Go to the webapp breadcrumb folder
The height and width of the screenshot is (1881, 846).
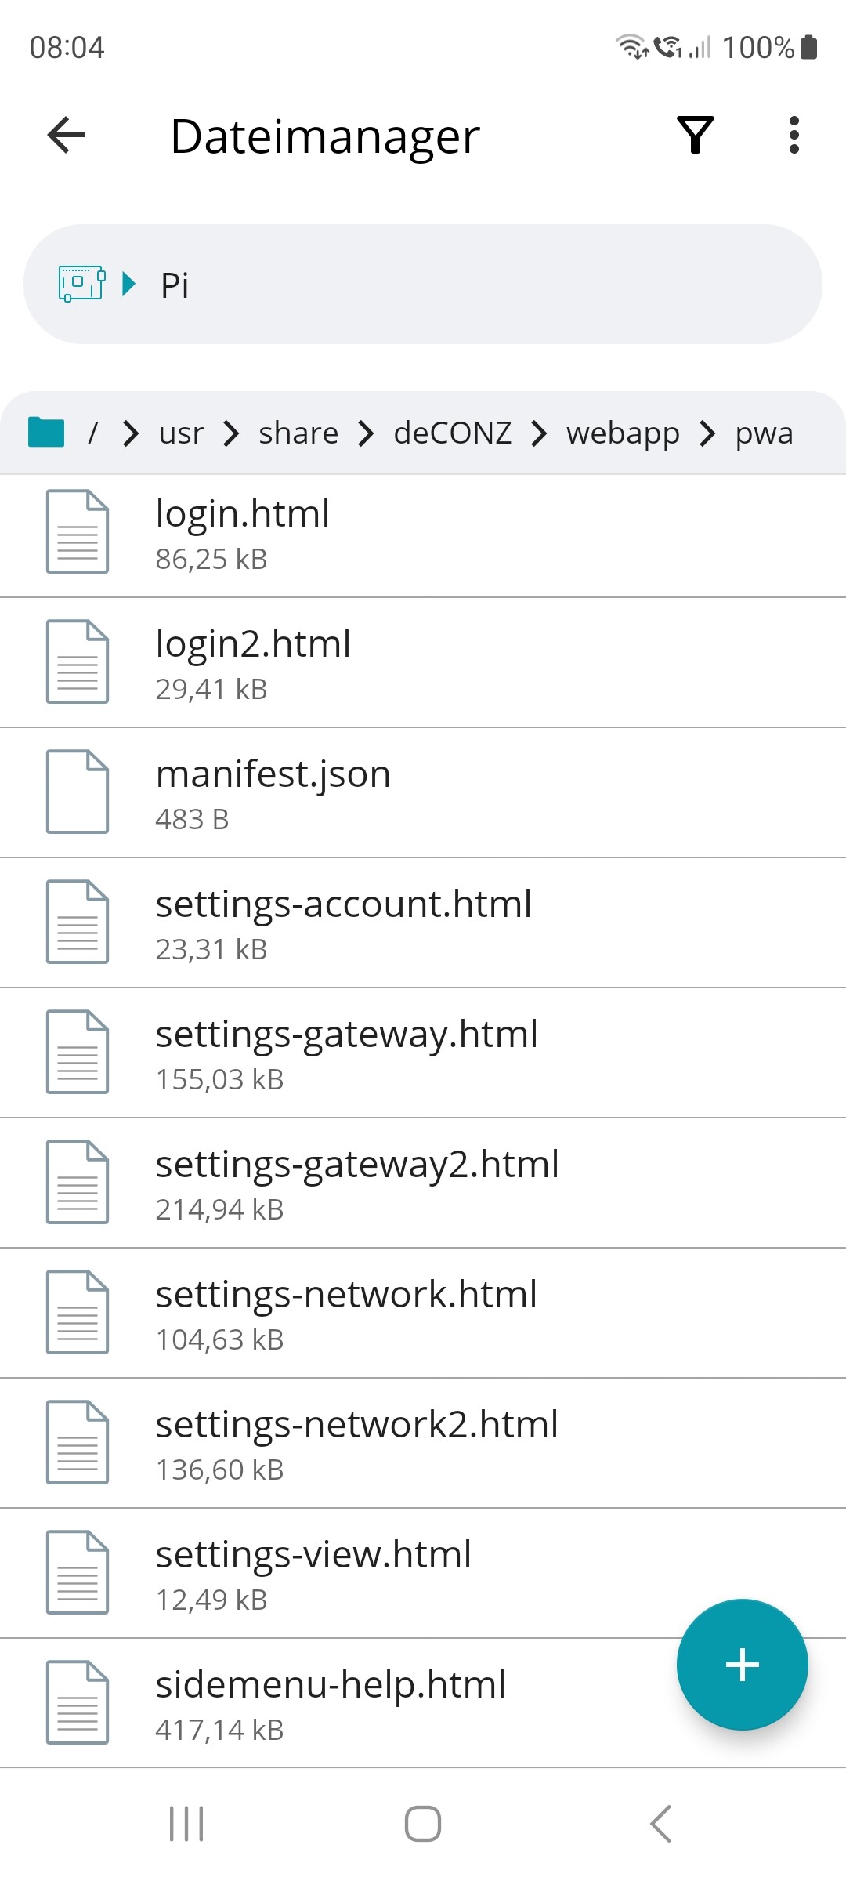(623, 433)
